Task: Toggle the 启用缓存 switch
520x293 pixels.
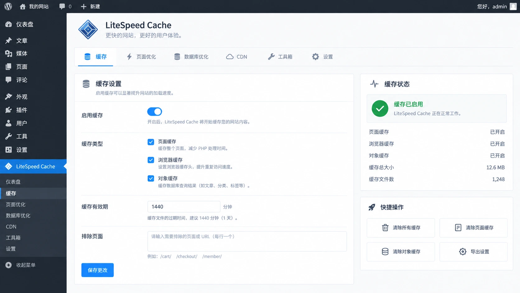Action: (155, 111)
